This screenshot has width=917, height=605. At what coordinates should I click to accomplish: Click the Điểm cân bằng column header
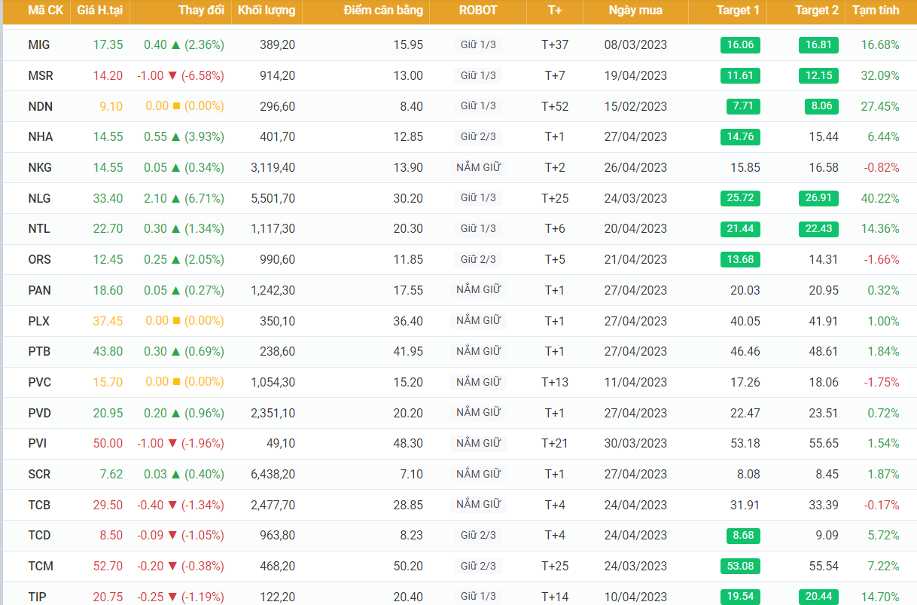[x=383, y=11]
